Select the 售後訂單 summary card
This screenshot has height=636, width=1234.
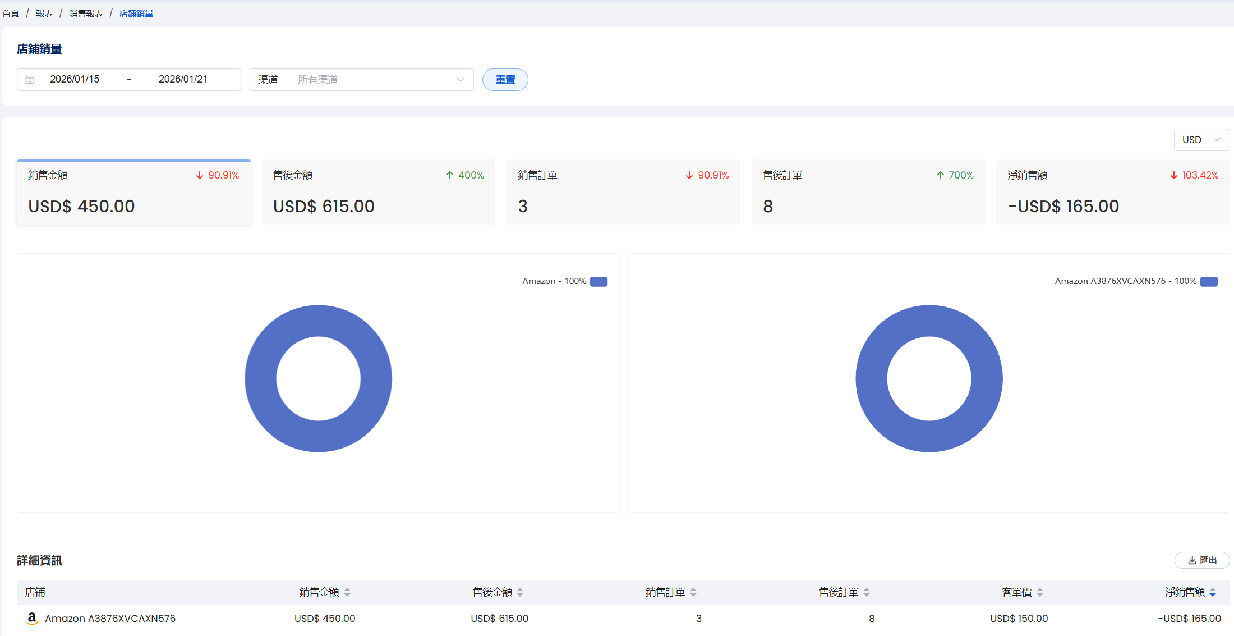point(868,193)
